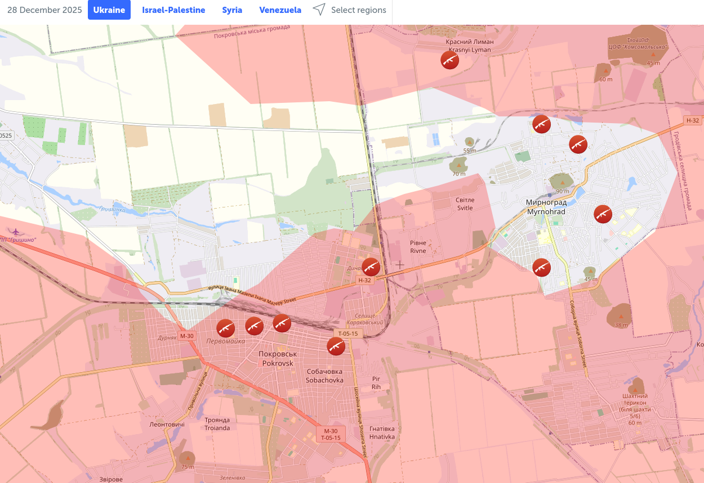Select leftmost combat marker above Pervomaika label
This screenshot has width=704, height=483.
[226, 328]
